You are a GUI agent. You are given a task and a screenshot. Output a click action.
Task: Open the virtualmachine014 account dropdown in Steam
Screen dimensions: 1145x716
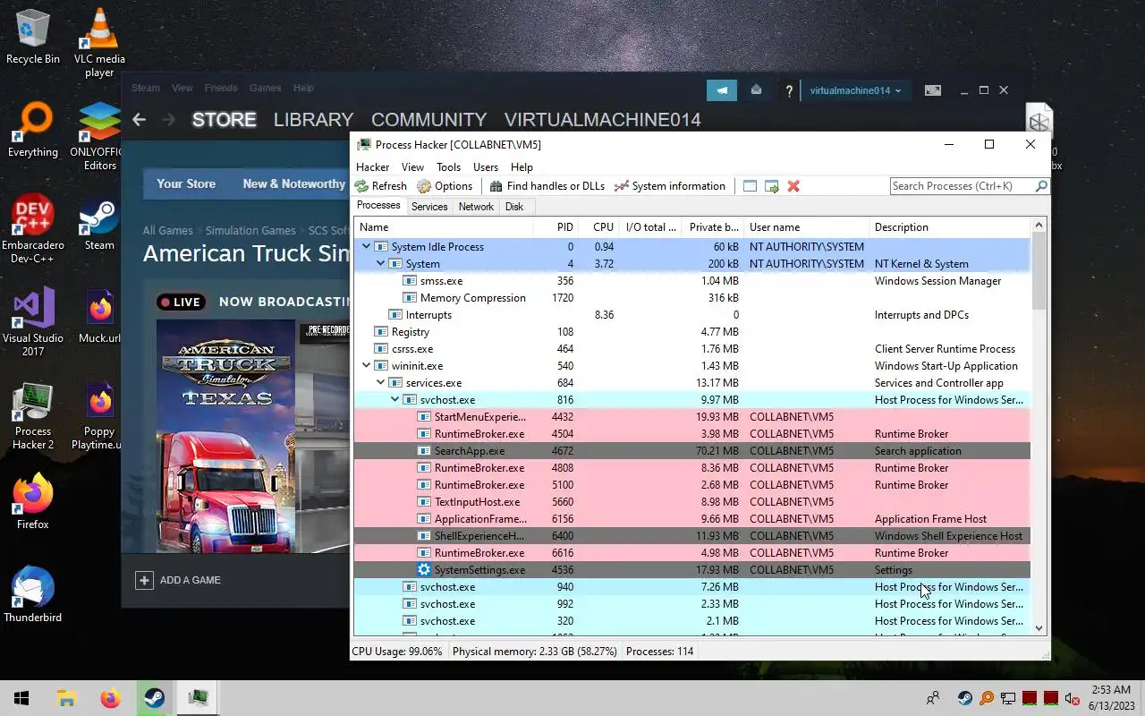pyautogui.click(x=855, y=90)
